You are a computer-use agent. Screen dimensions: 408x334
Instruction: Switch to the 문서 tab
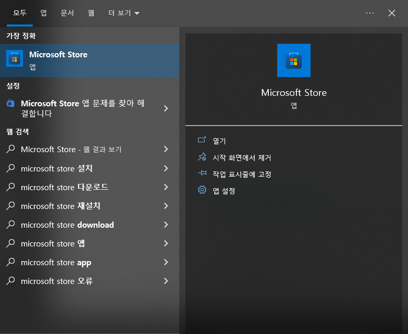(x=67, y=13)
